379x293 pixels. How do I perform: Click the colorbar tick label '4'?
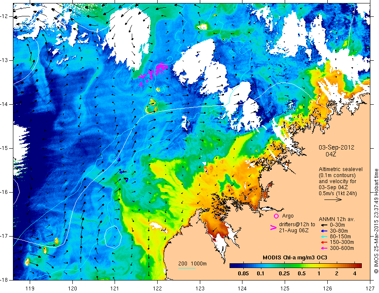[354, 274]
